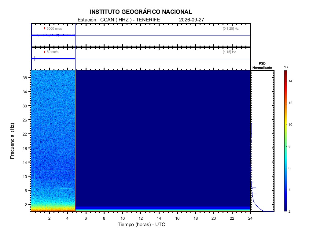The height and width of the screenshot is (235, 313).
Task: Click the 12 tick on the time axis
Action: tap(141, 218)
